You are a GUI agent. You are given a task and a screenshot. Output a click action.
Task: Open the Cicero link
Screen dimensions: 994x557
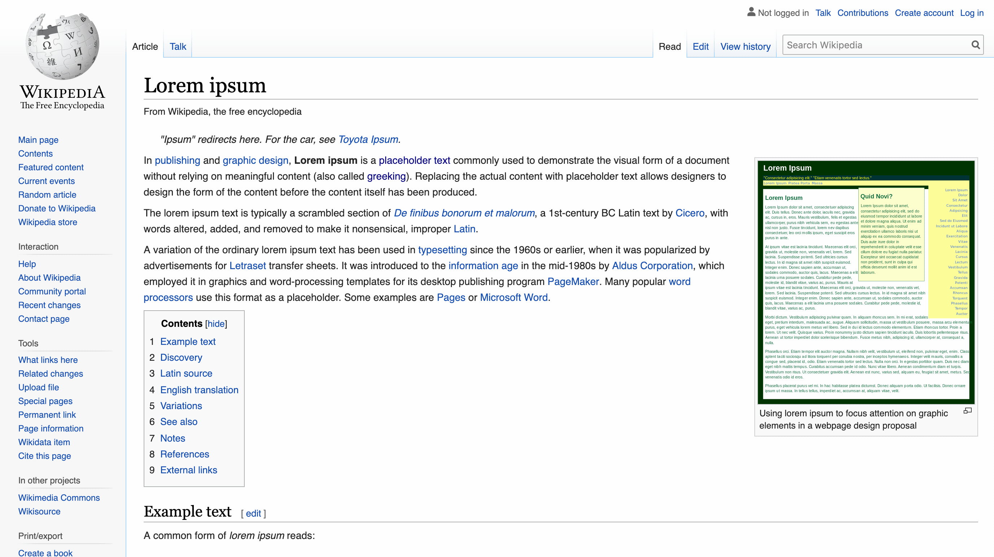click(690, 213)
